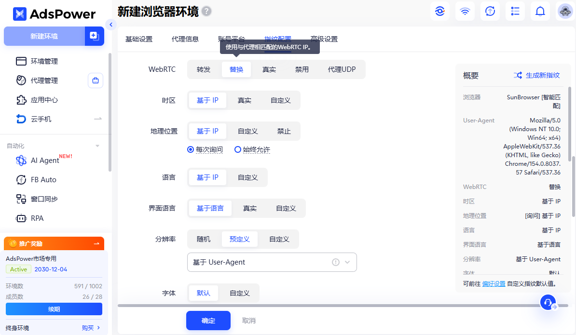Image resolution: width=576 pixels, height=335 pixels.
Task: Open the customer support headset button
Action: point(548,302)
